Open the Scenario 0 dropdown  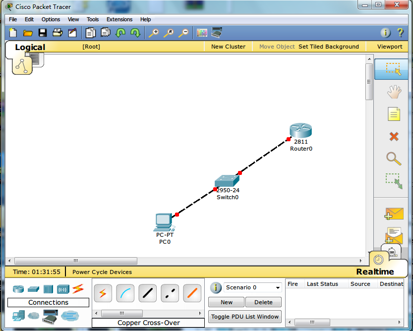click(x=252, y=287)
